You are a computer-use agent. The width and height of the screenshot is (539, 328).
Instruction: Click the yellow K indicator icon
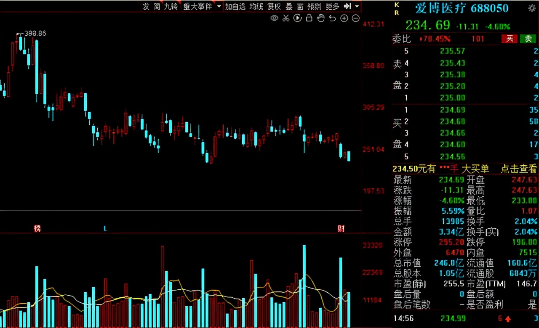[x=396, y=5]
